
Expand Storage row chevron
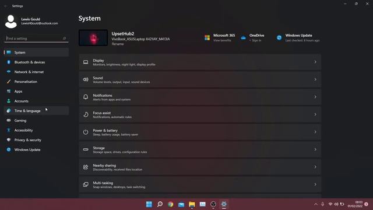point(315,149)
